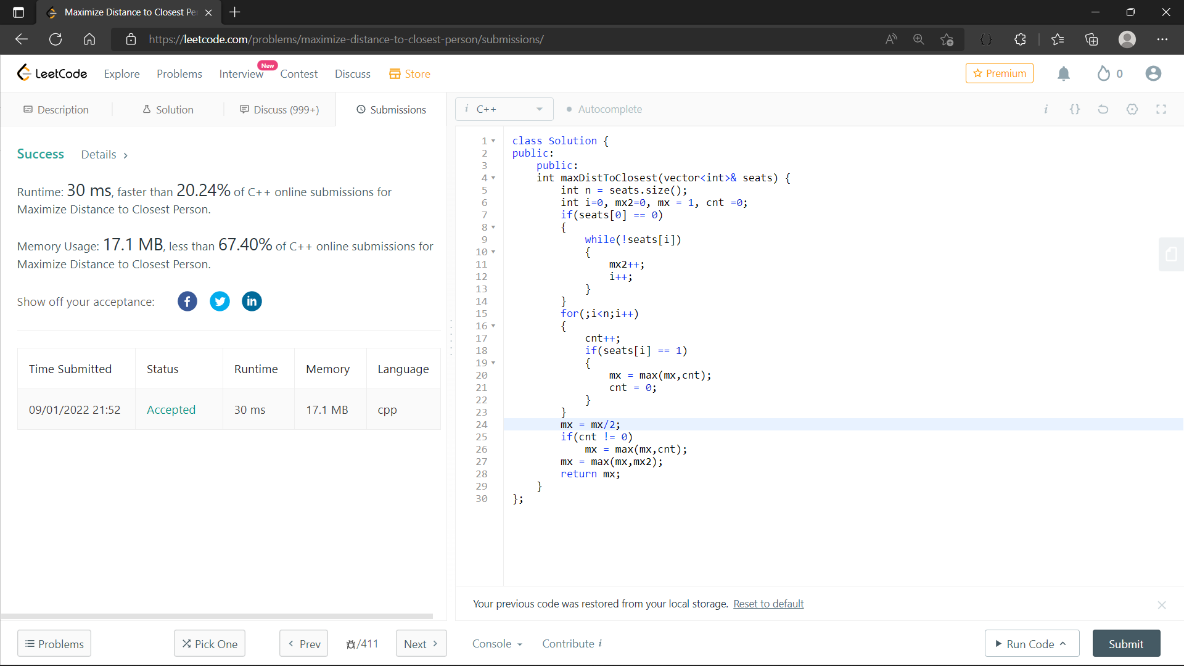Open the Discuss (999+) tab
The width and height of the screenshot is (1184, 666).
279,110
